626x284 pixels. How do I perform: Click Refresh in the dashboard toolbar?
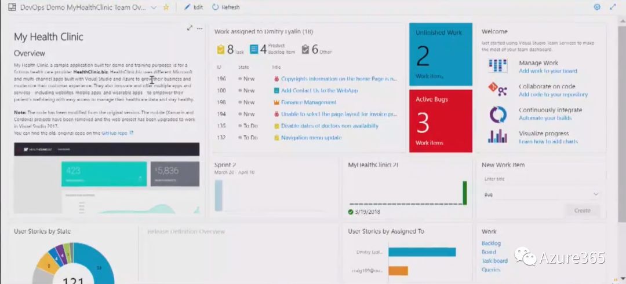click(x=225, y=8)
